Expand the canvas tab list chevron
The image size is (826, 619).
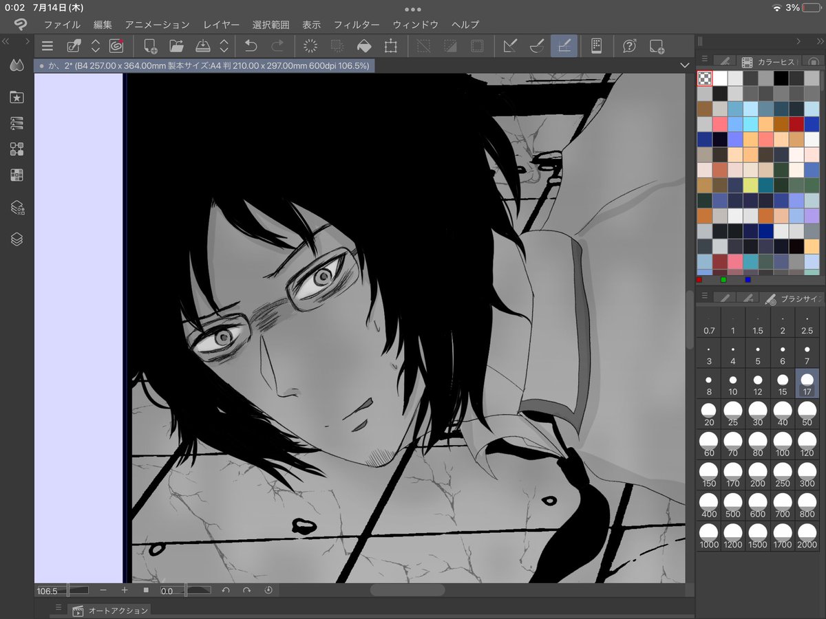tap(684, 65)
